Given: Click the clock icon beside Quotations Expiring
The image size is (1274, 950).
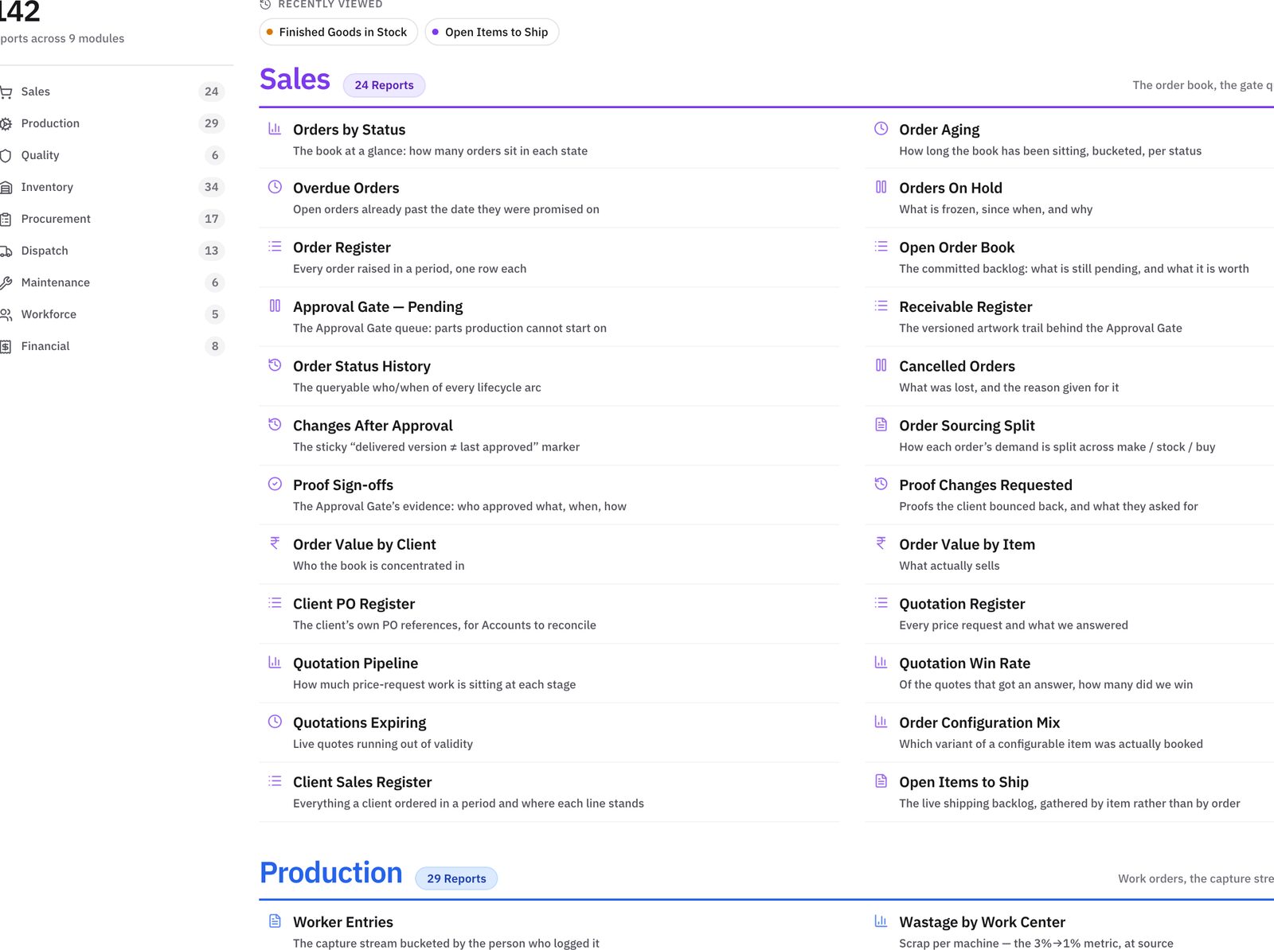Looking at the screenshot, I should (275, 722).
